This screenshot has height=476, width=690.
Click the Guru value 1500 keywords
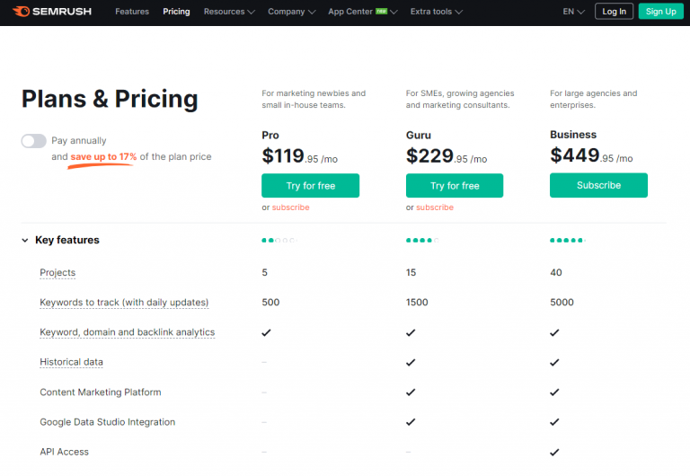click(x=417, y=303)
